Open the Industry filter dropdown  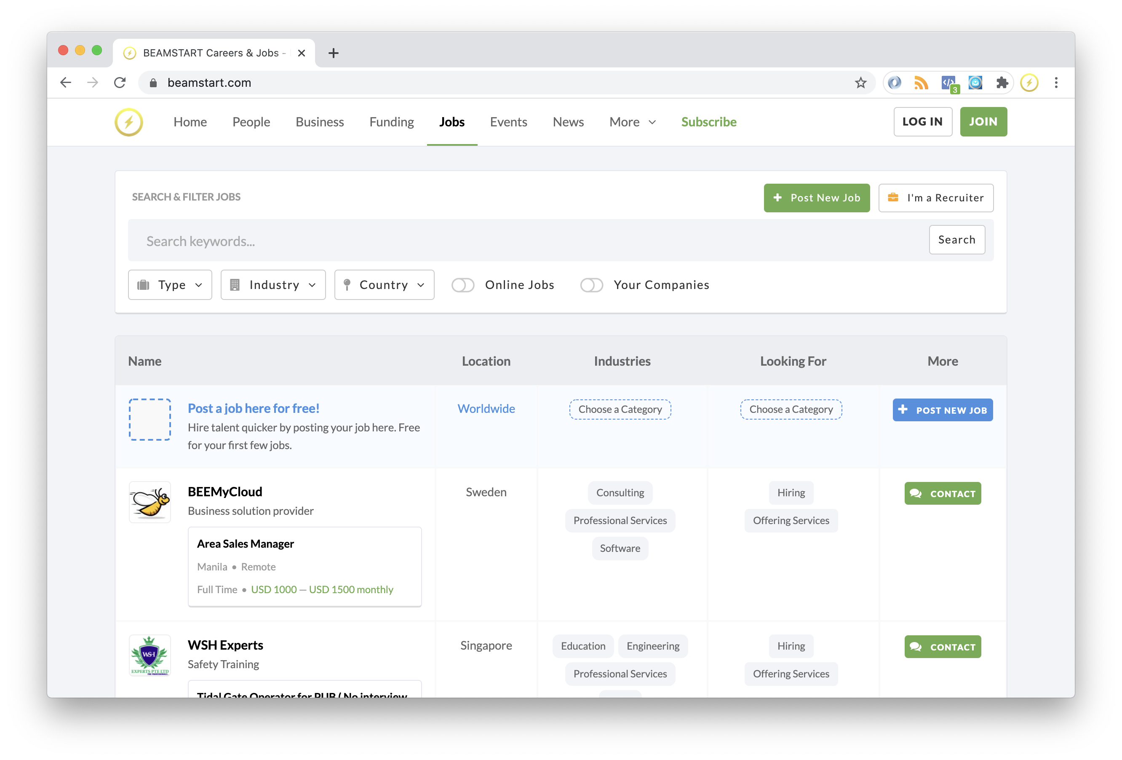tap(273, 285)
